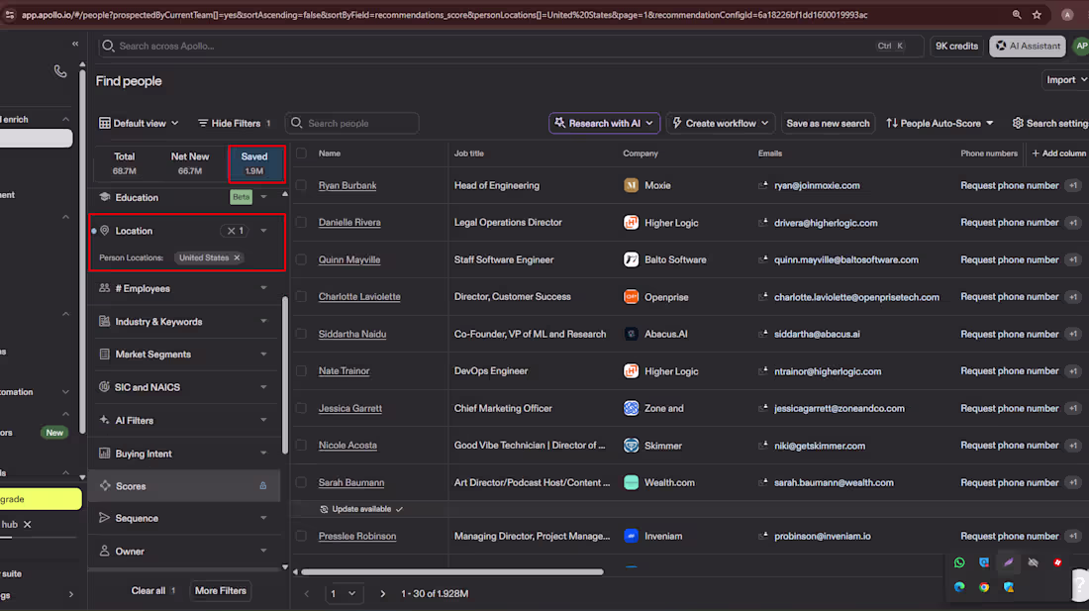The width and height of the screenshot is (1089, 611).
Task: Open the People Auto-Score dropdown
Action: click(x=940, y=123)
